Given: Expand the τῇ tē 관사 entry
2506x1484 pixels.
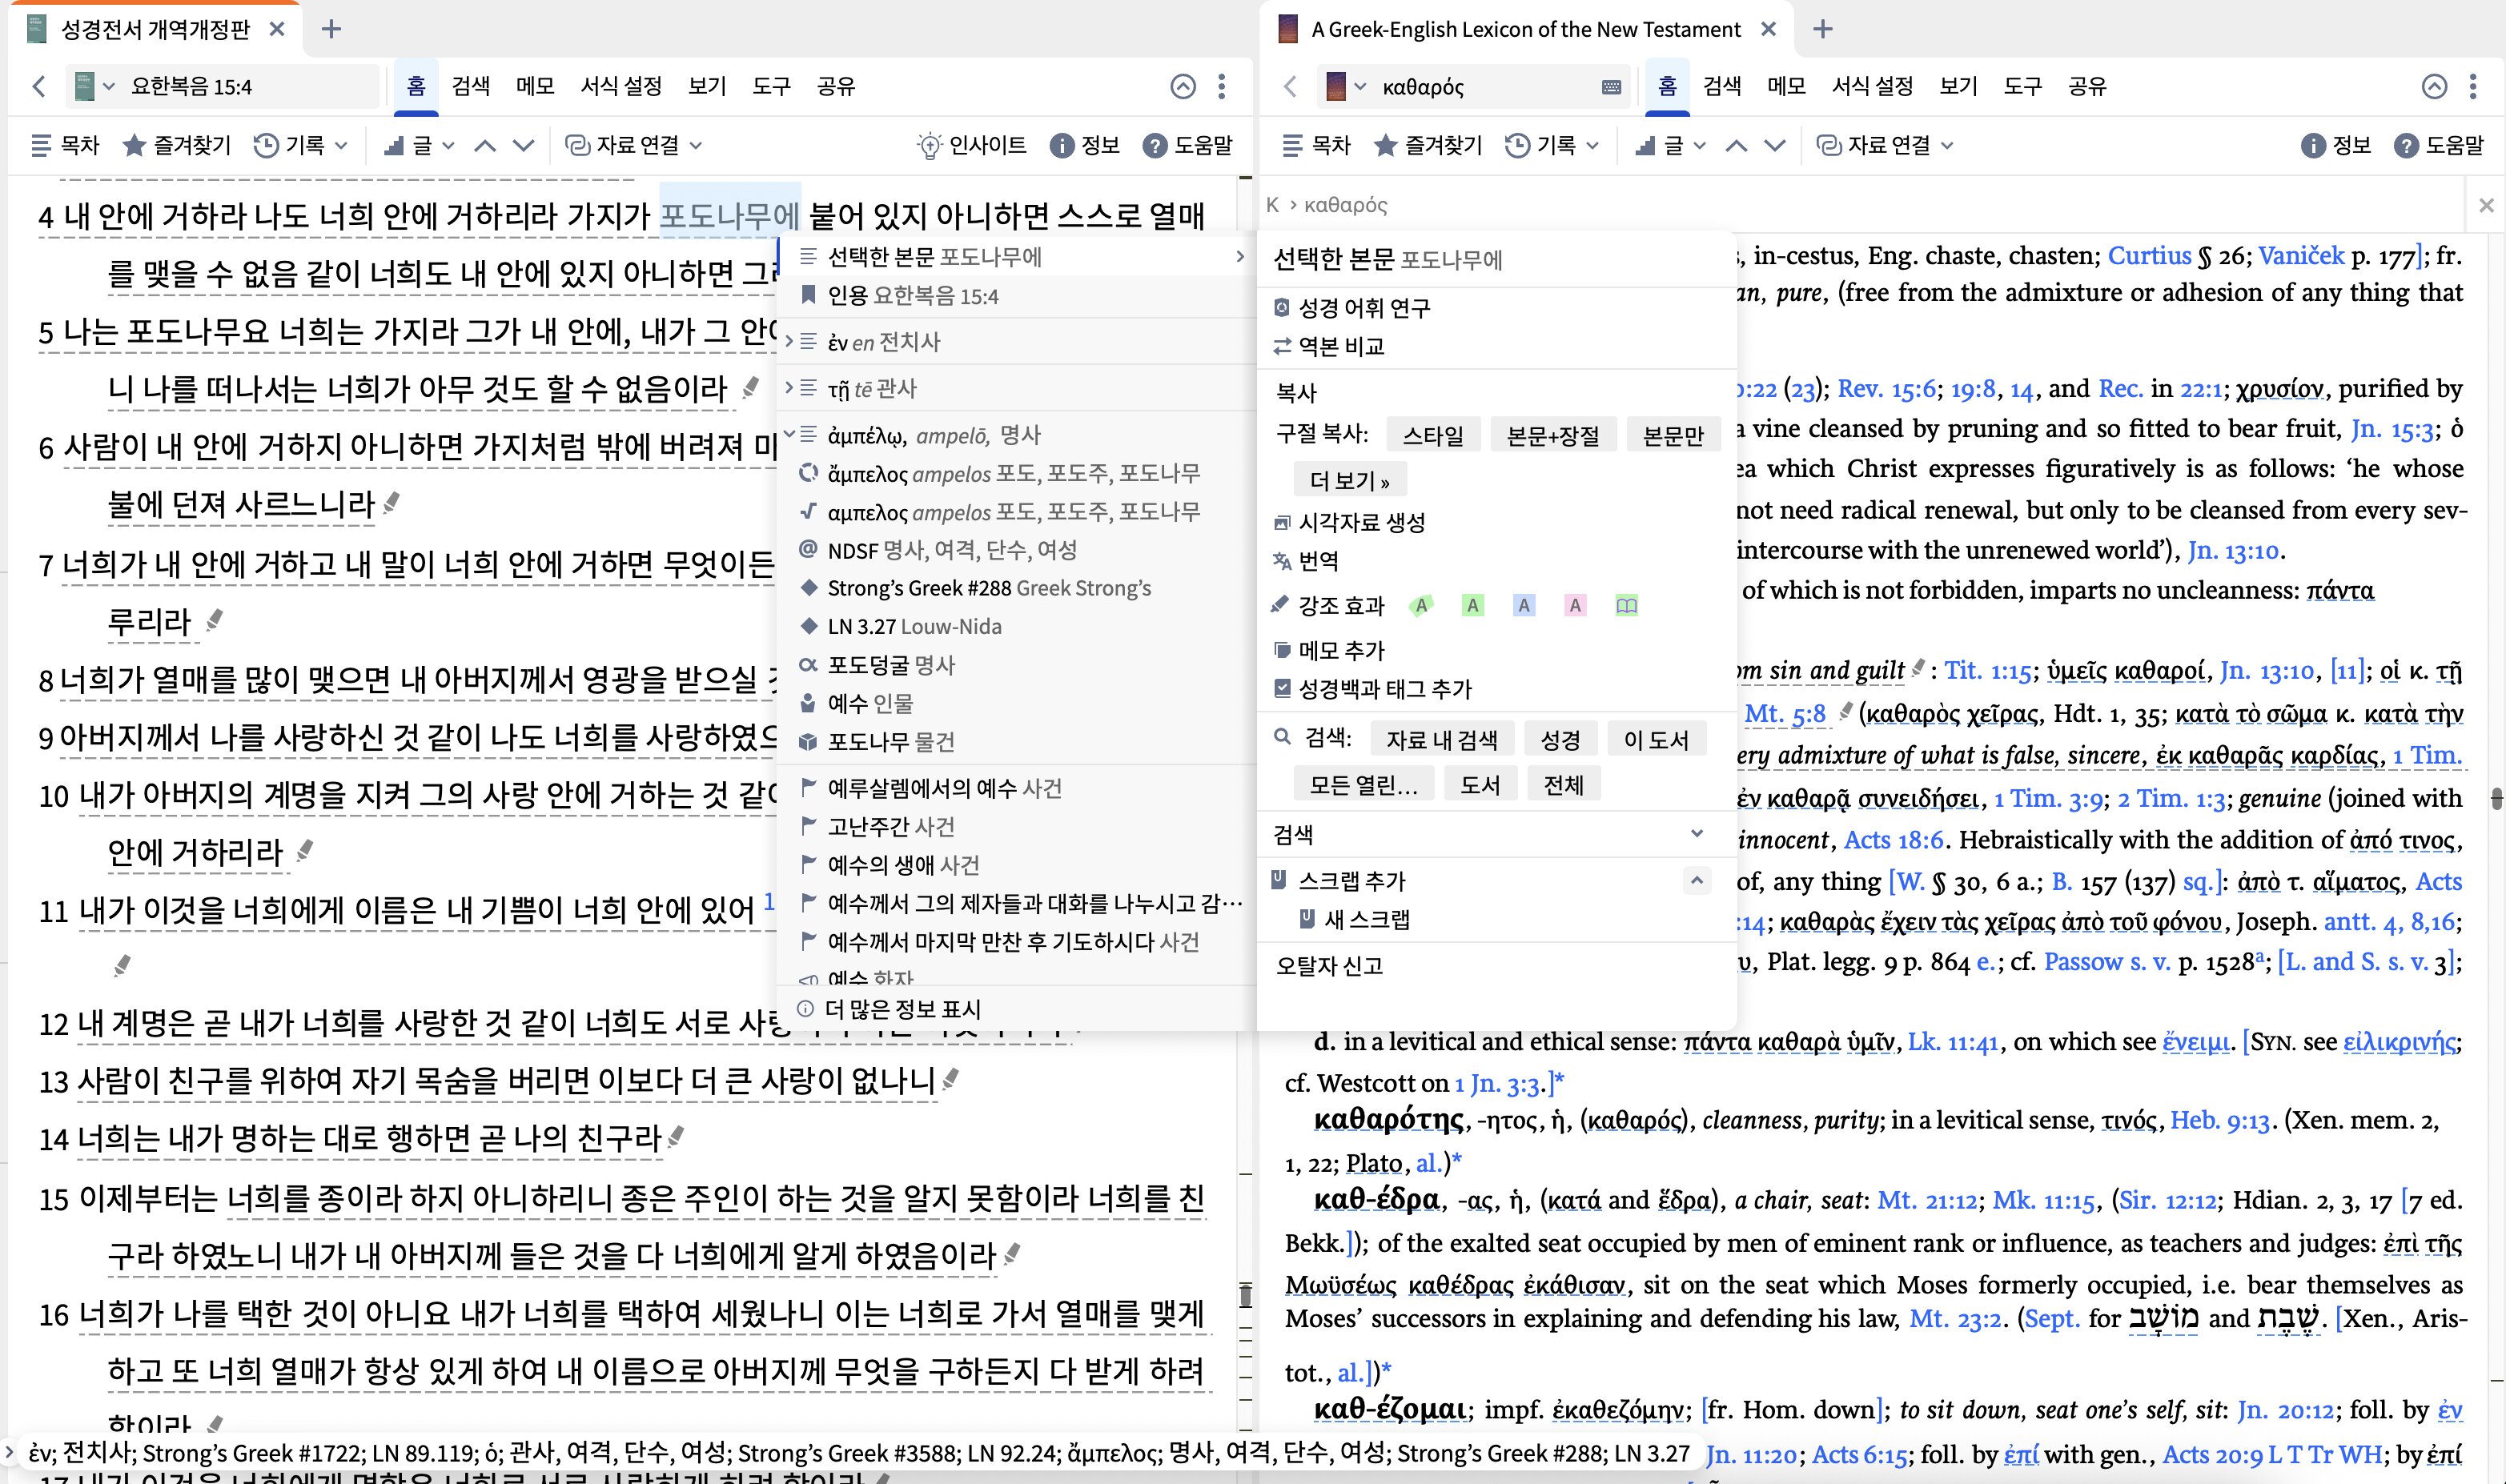Looking at the screenshot, I should tap(789, 387).
